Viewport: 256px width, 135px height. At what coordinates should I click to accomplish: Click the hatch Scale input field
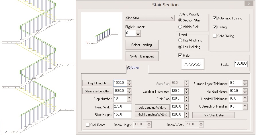(241, 64)
